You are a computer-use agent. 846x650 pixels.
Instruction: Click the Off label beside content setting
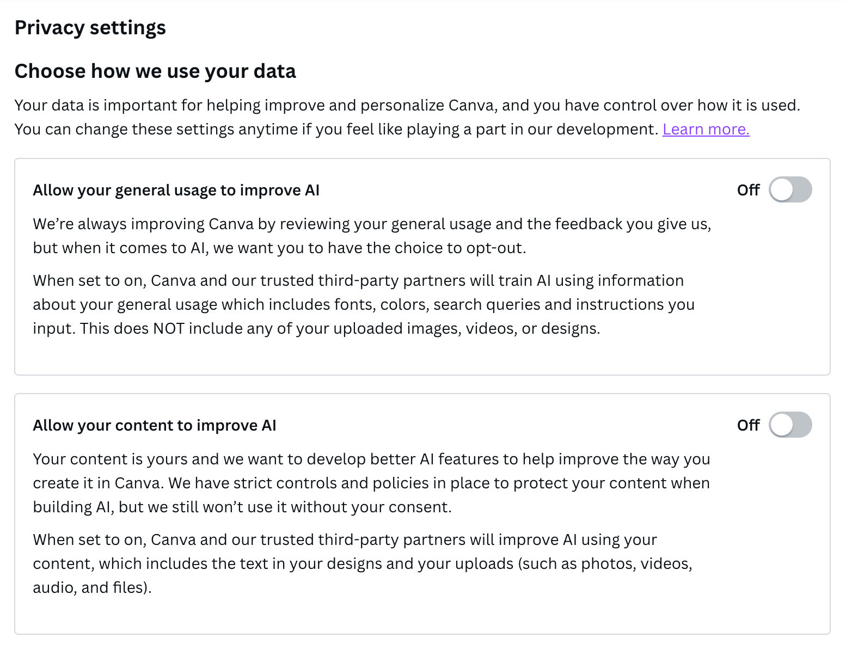tap(748, 425)
